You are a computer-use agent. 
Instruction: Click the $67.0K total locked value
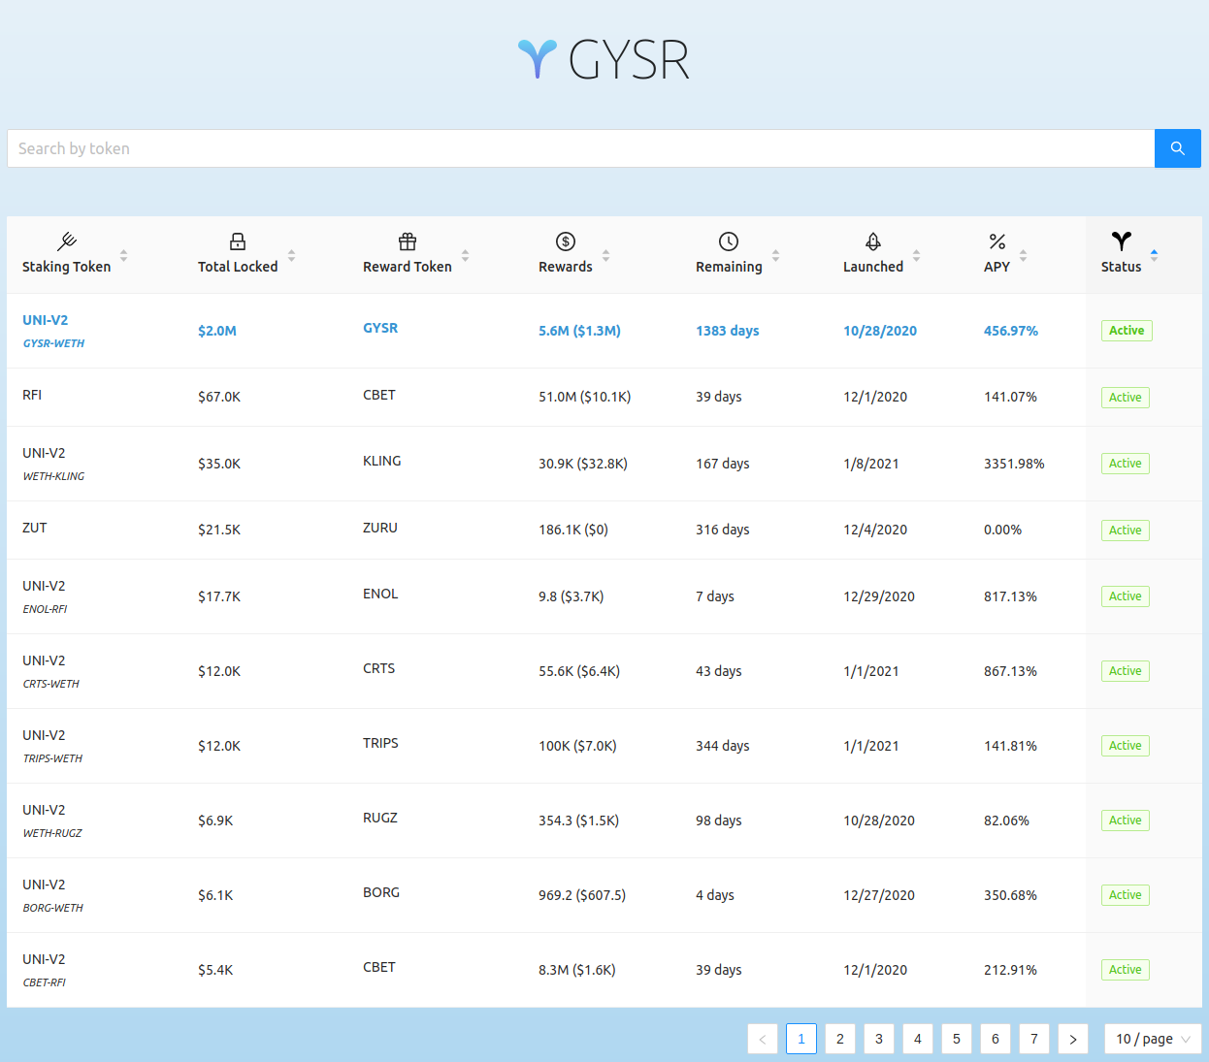(x=219, y=397)
